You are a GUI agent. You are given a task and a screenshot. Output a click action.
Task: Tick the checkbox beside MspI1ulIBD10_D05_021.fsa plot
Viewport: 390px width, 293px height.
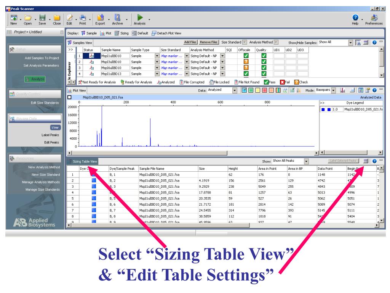[x=70, y=97]
